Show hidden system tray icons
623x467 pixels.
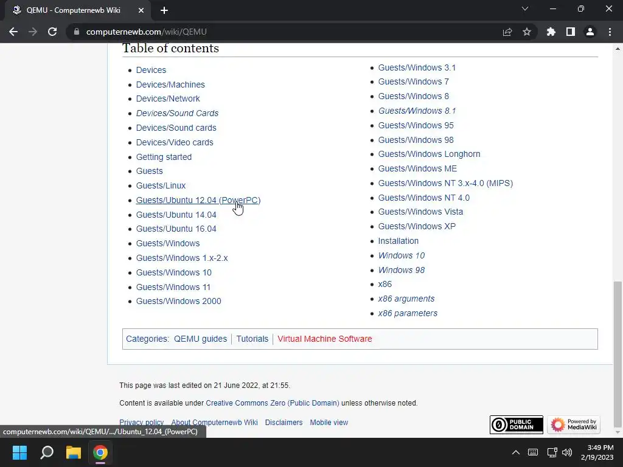click(516, 452)
